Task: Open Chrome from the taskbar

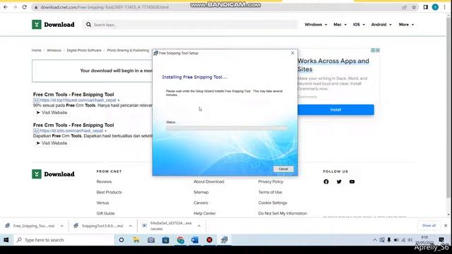Action: click(x=181, y=240)
